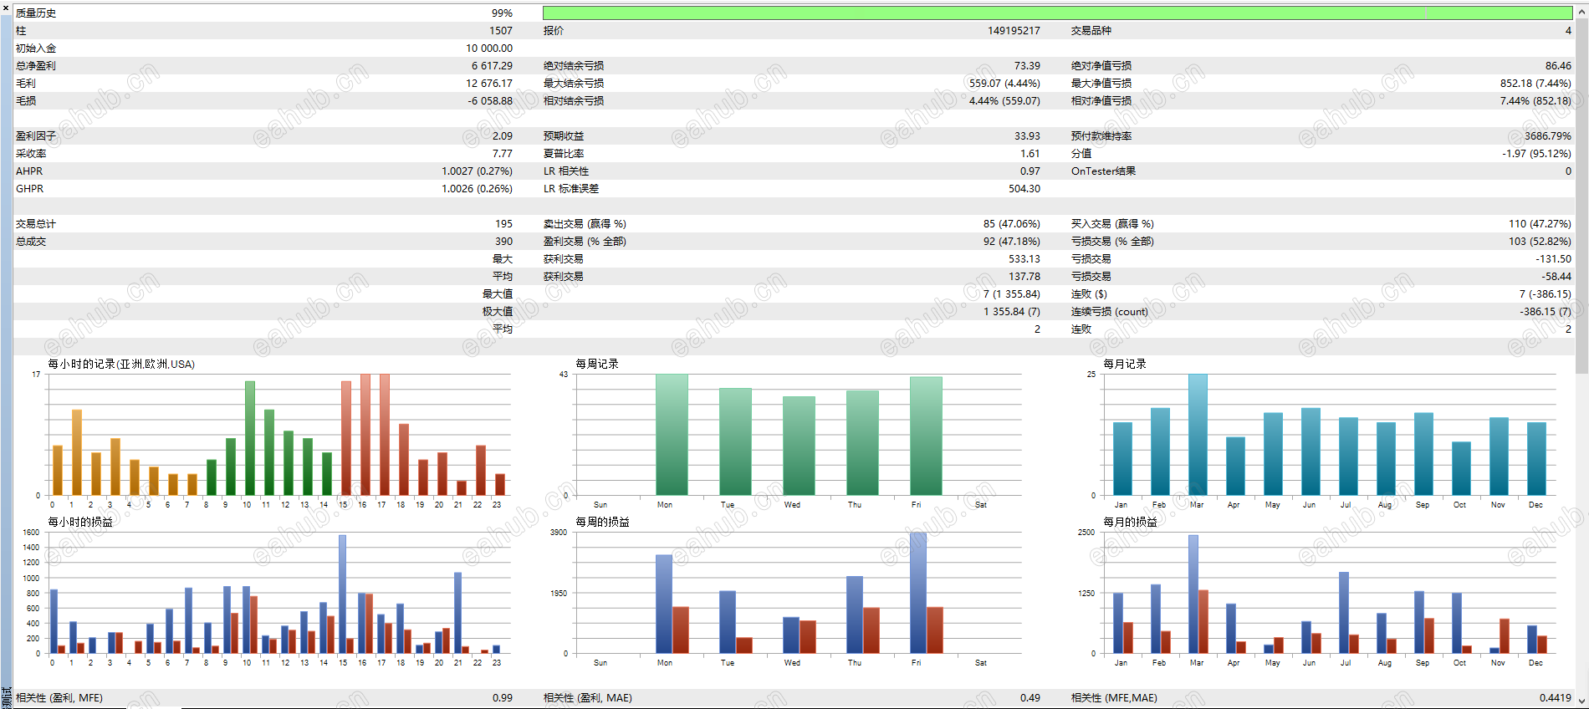Select the OnTester结果 label

pos(1104,171)
